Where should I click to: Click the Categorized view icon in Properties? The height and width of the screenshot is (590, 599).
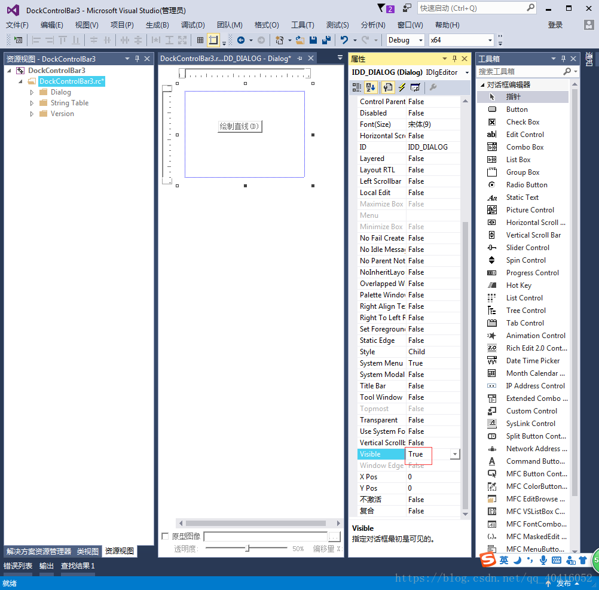point(356,87)
